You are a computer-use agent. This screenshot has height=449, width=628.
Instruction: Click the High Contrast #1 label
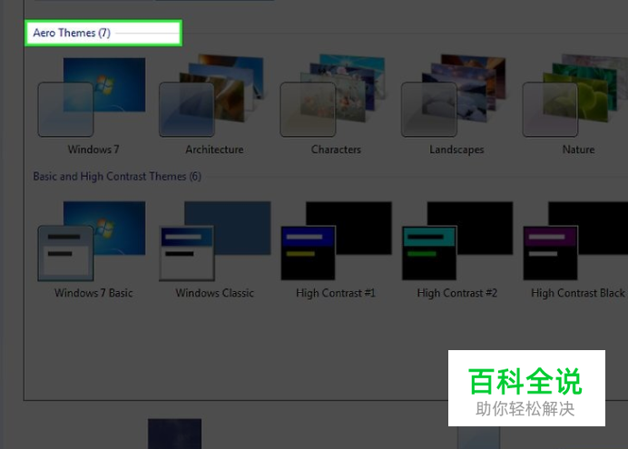(336, 293)
